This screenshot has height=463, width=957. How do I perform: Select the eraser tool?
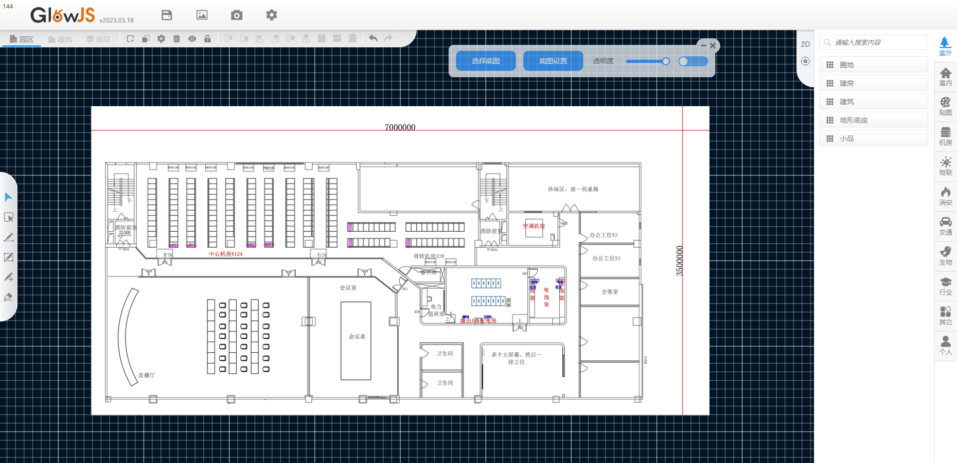click(8, 297)
